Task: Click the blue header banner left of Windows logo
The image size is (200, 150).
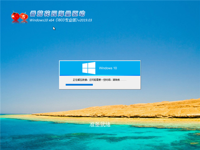Action: tap(70, 68)
